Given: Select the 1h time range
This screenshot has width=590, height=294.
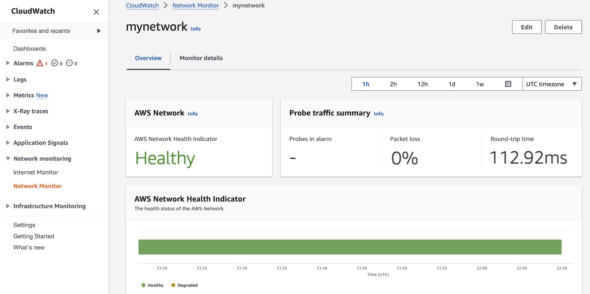Looking at the screenshot, I should 365,84.
